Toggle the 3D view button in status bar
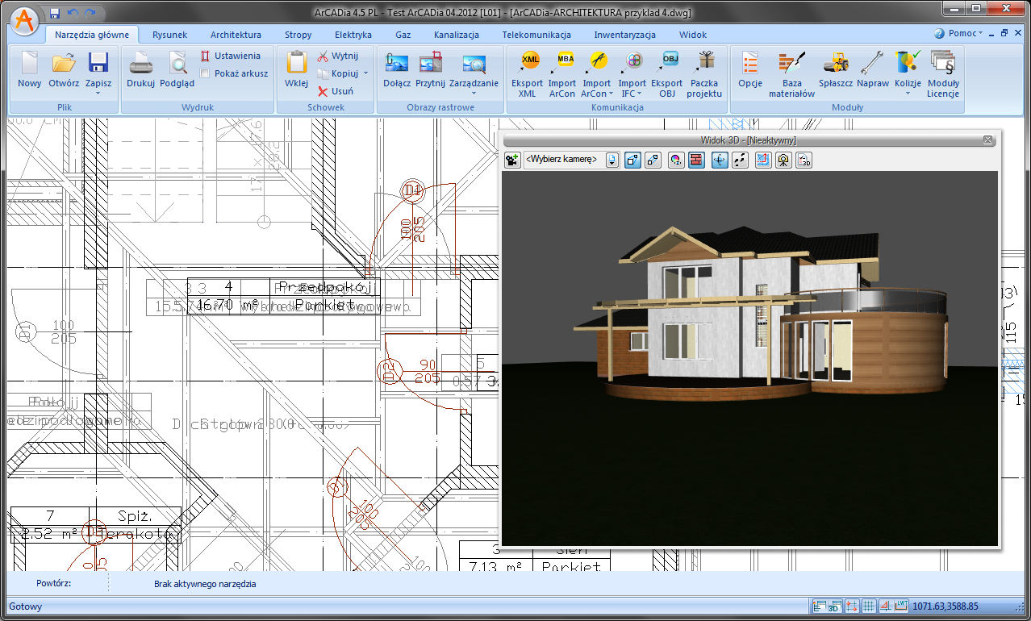The height and width of the screenshot is (621, 1031). coord(836,606)
